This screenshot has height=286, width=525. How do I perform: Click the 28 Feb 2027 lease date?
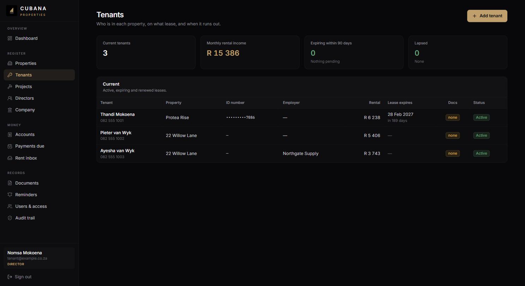coord(400,114)
